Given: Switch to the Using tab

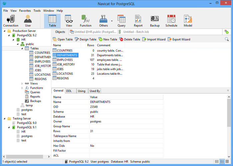Looking at the screenshot, I should click(x=82, y=91).
